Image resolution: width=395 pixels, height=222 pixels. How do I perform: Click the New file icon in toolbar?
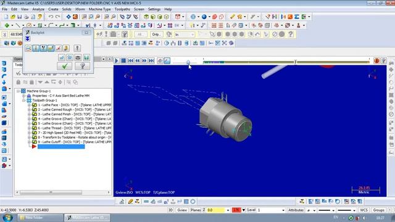[6, 17]
